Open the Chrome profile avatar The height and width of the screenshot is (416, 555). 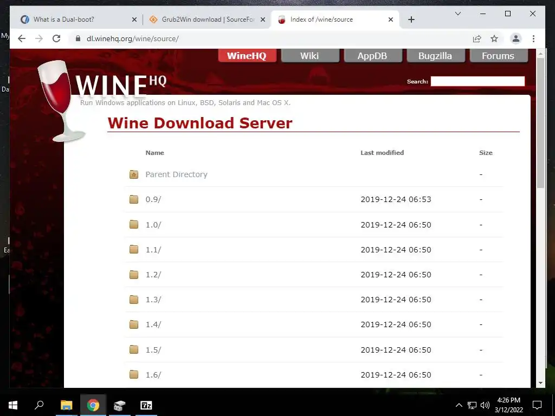(x=516, y=38)
